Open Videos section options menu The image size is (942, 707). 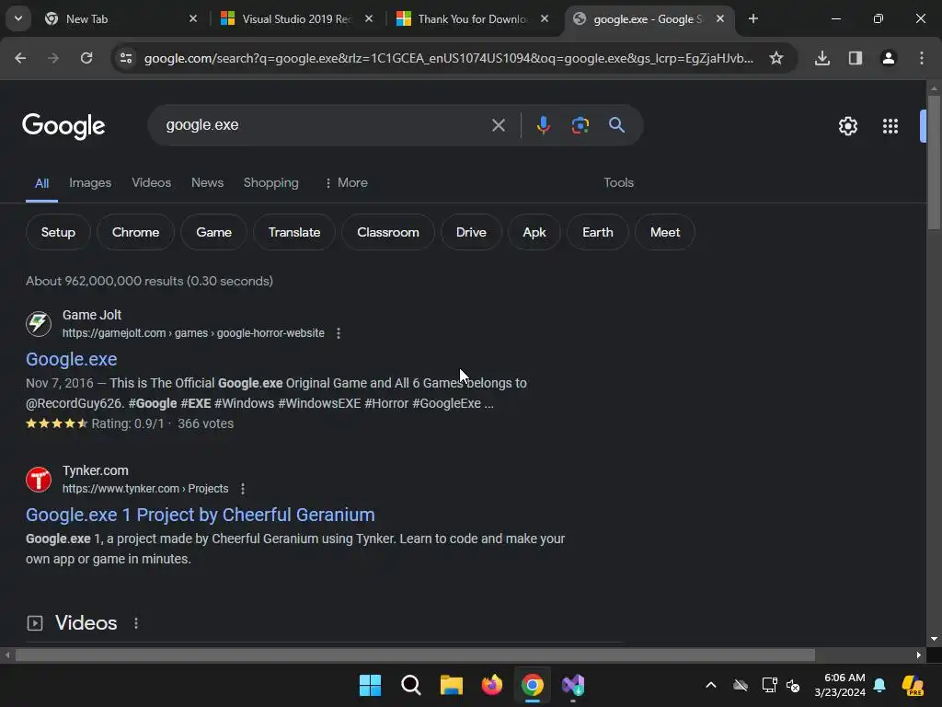coord(136,623)
